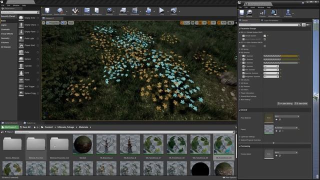This screenshot has height=180, width=320.
Task: Click the third Summer gray color bar
Action: (x=280, y=63)
